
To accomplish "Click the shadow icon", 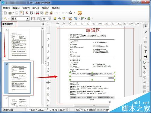I will tap(64, 18).
